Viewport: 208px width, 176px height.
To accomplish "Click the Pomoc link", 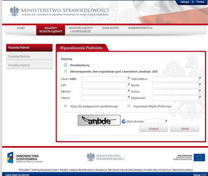I will coord(200,2).
